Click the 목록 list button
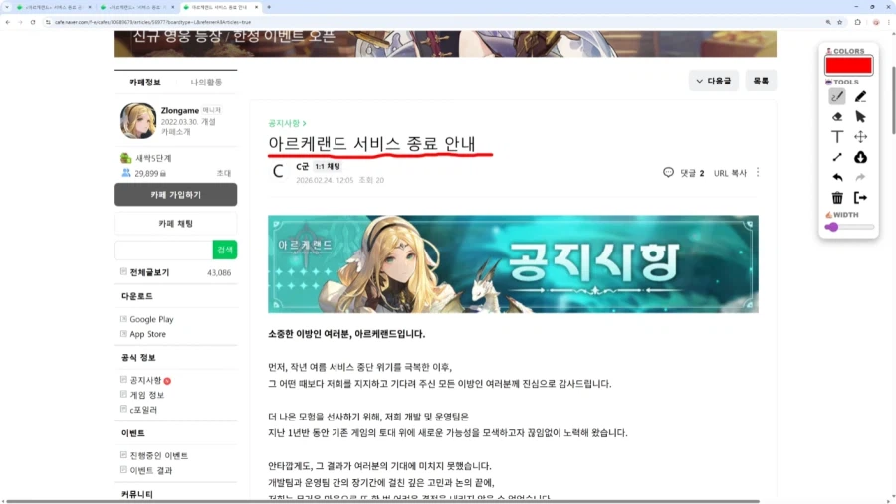Screen dimensions: 896x504 (761, 82)
